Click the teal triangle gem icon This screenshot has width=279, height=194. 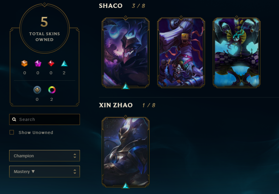click(x=64, y=64)
